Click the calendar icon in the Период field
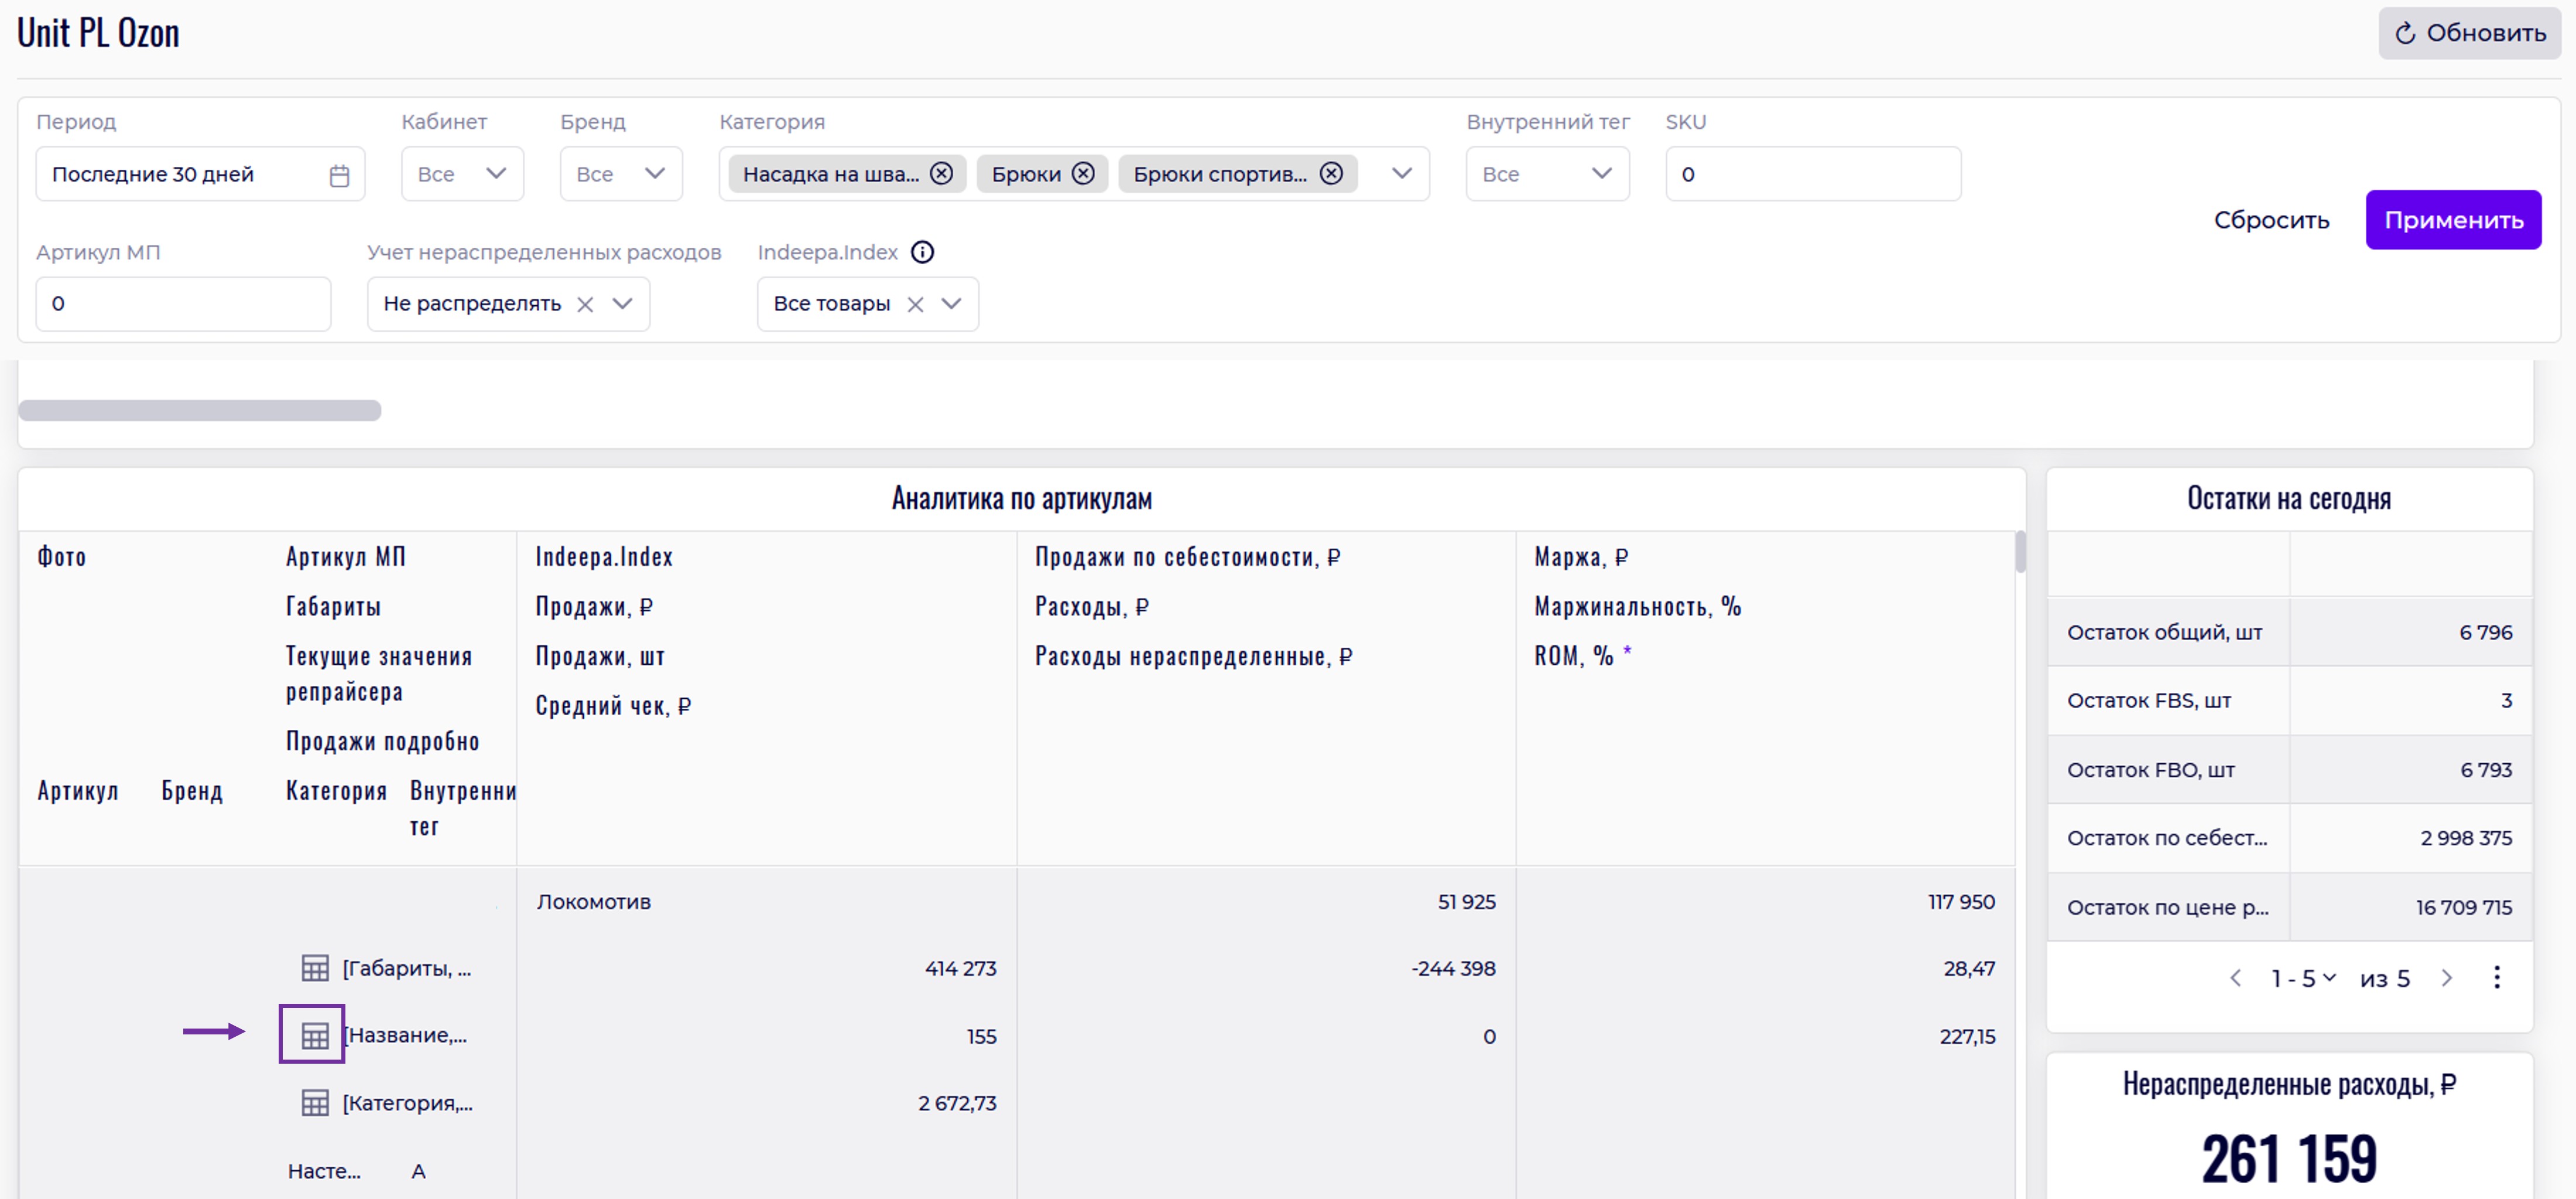 pyautogui.click(x=339, y=175)
